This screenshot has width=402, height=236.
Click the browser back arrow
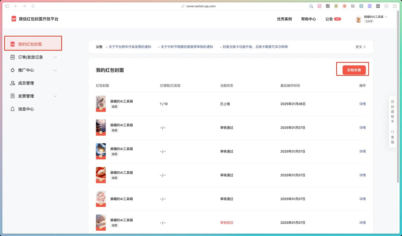pyautogui.click(x=16, y=6)
